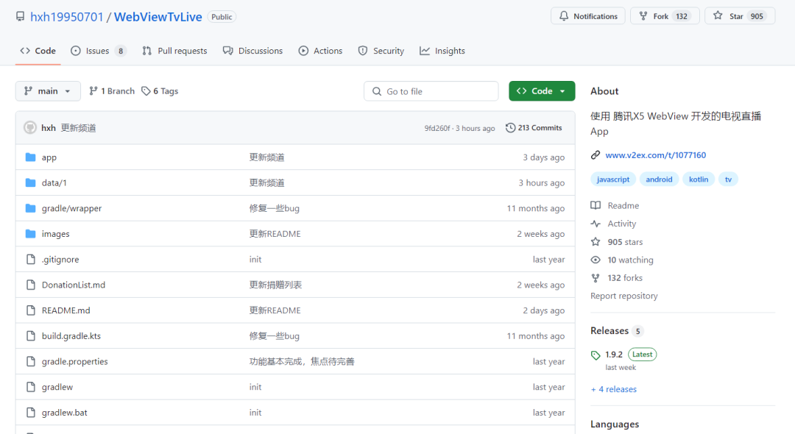The image size is (795, 434).
Task: Switch to the Security tab
Action: tap(381, 51)
